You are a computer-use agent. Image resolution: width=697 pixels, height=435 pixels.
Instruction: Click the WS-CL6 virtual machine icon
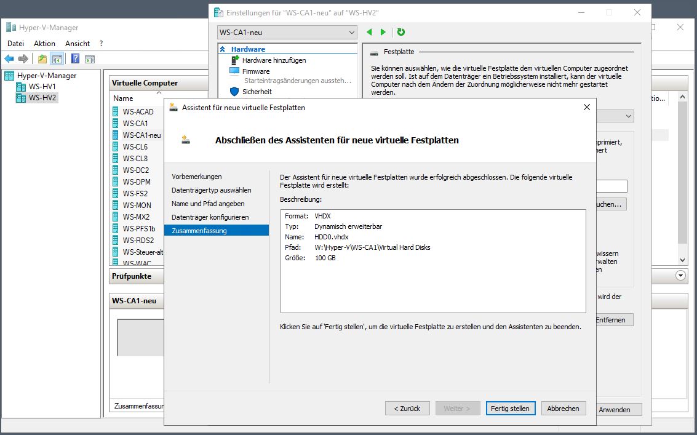pos(116,147)
